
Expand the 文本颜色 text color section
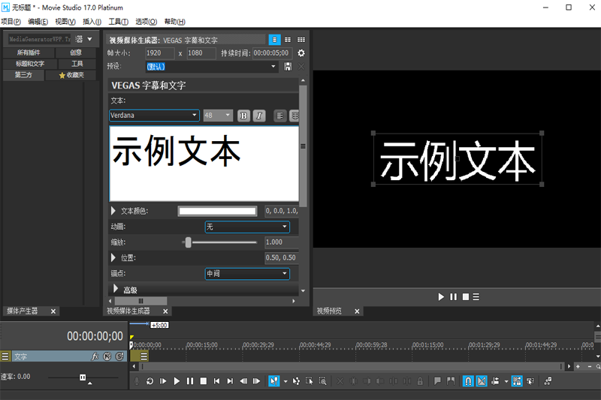pyautogui.click(x=113, y=211)
